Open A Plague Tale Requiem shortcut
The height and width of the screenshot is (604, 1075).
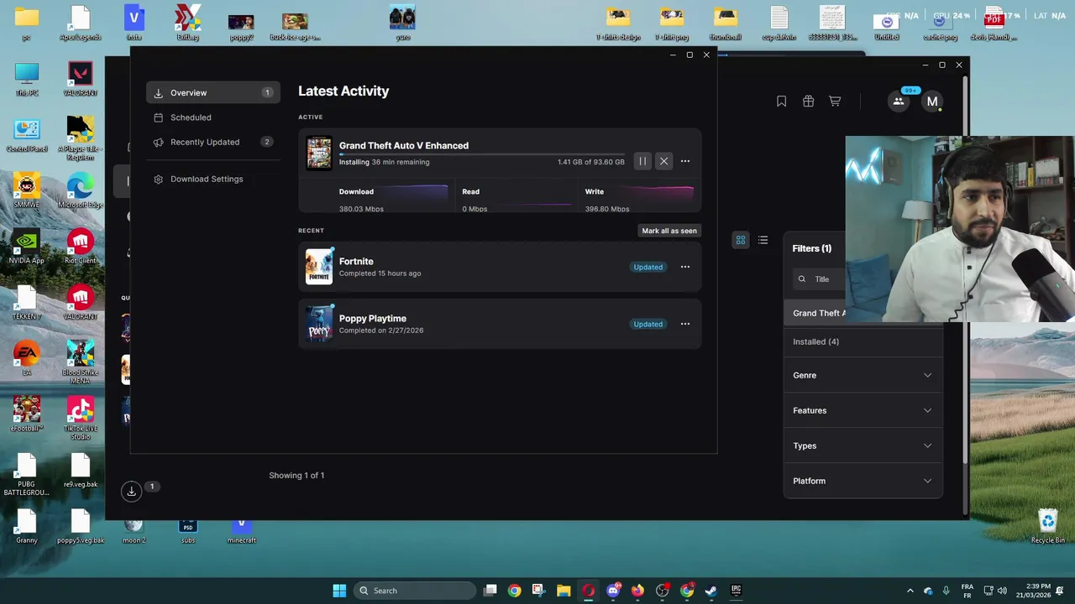(81, 138)
